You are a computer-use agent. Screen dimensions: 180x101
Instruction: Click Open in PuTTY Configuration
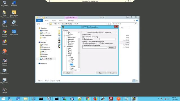101,73
